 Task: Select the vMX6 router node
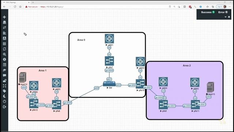pos(34,85)
